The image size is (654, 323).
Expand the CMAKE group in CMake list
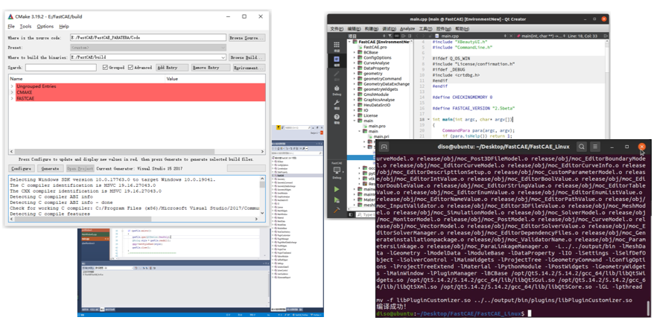point(12,92)
